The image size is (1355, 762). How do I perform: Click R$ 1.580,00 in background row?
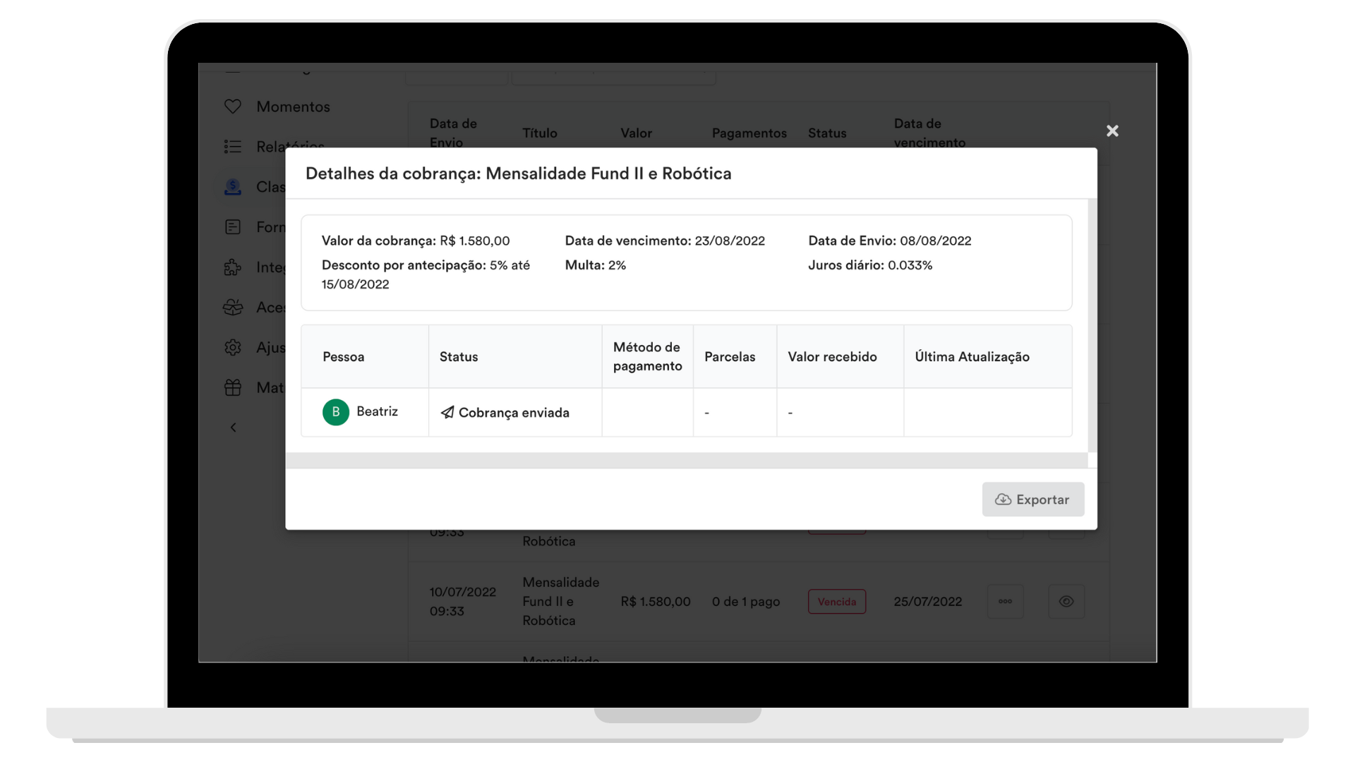click(x=656, y=602)
